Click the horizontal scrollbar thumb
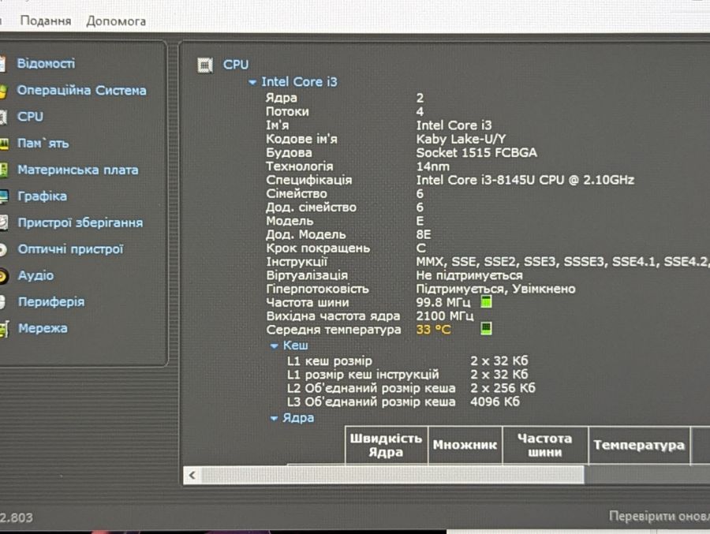 pyautogui.click(x=393, y=475)
